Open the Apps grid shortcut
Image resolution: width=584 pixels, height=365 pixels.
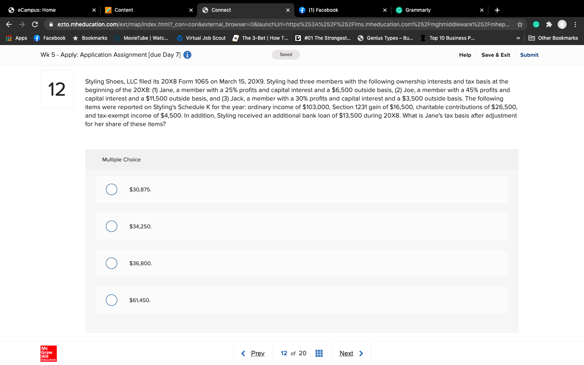coord(17,38)
